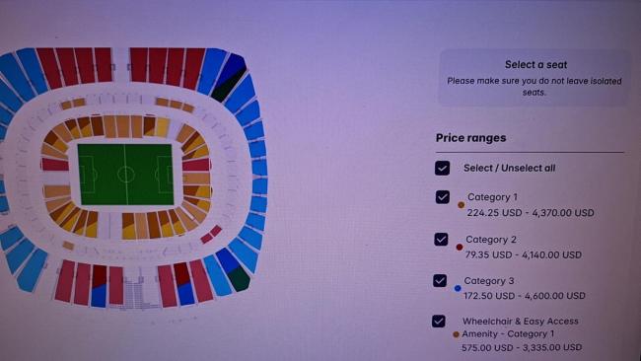
Task: Select the dark green lower-right corner section
Action: pyautogui.click(x=240, y=279)
